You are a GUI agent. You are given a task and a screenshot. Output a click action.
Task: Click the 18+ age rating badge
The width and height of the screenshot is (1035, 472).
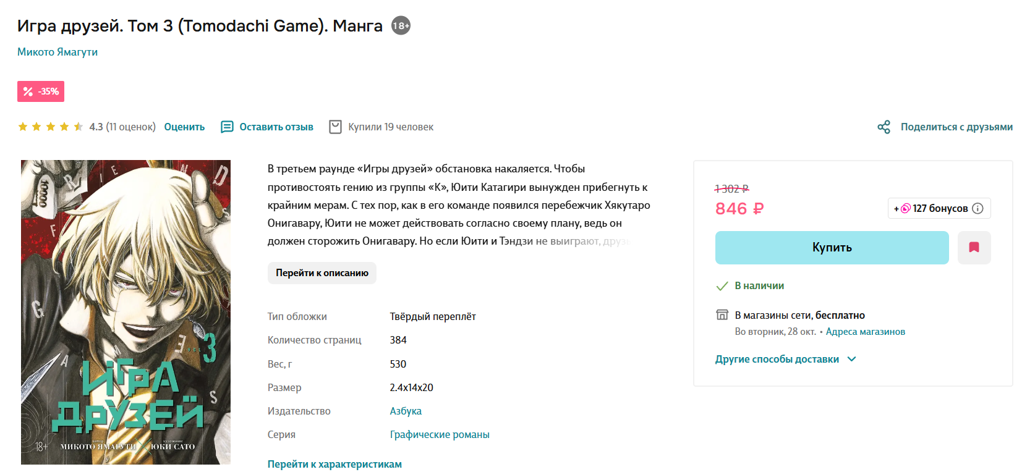(x=401, y=25)
